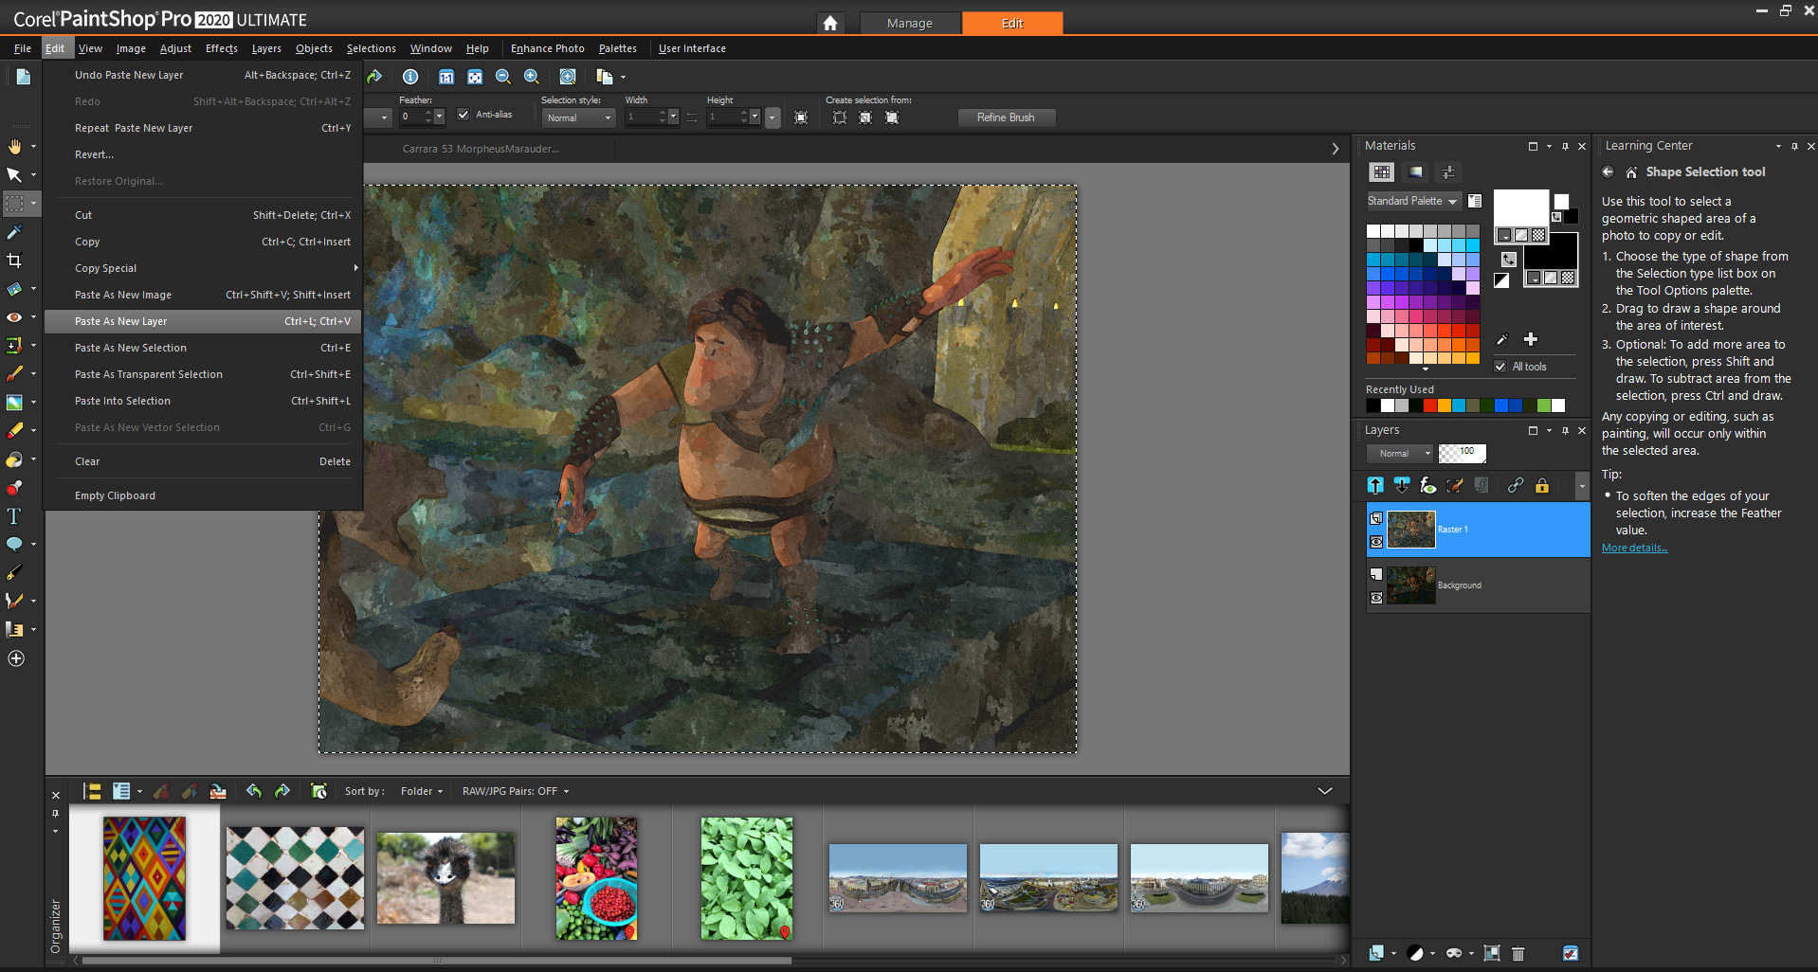
Task: Open the More details link
Action: click(1634, 549)
